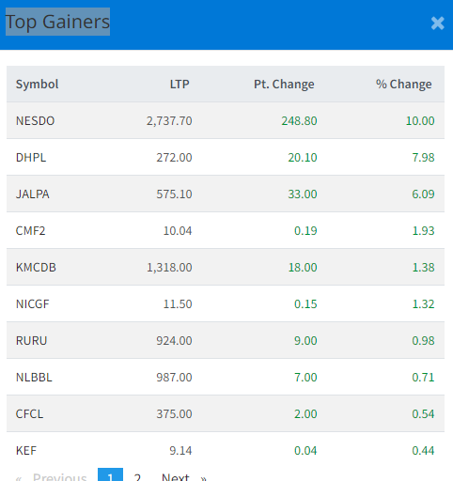Go to page 2 of gainers
This screenshot has width=453, height=481.
pyautogui.click(x=137, y=476)
